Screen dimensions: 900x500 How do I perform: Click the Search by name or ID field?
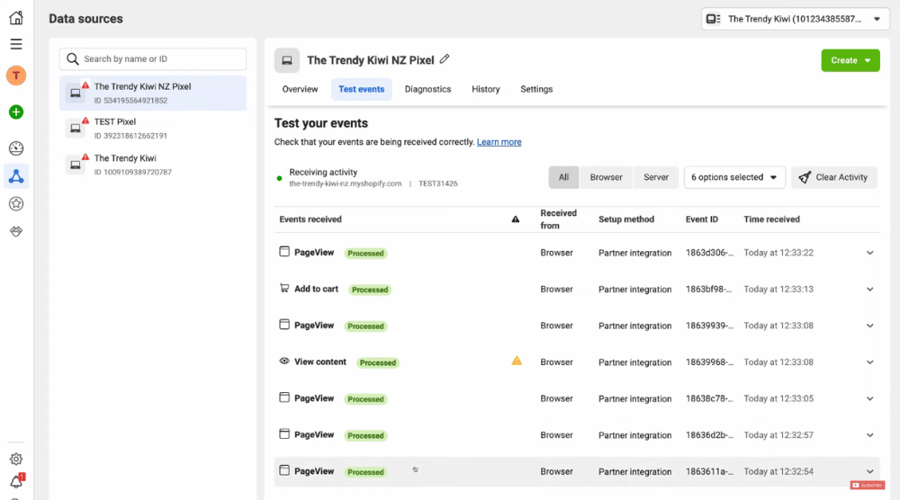click(153, 58)
